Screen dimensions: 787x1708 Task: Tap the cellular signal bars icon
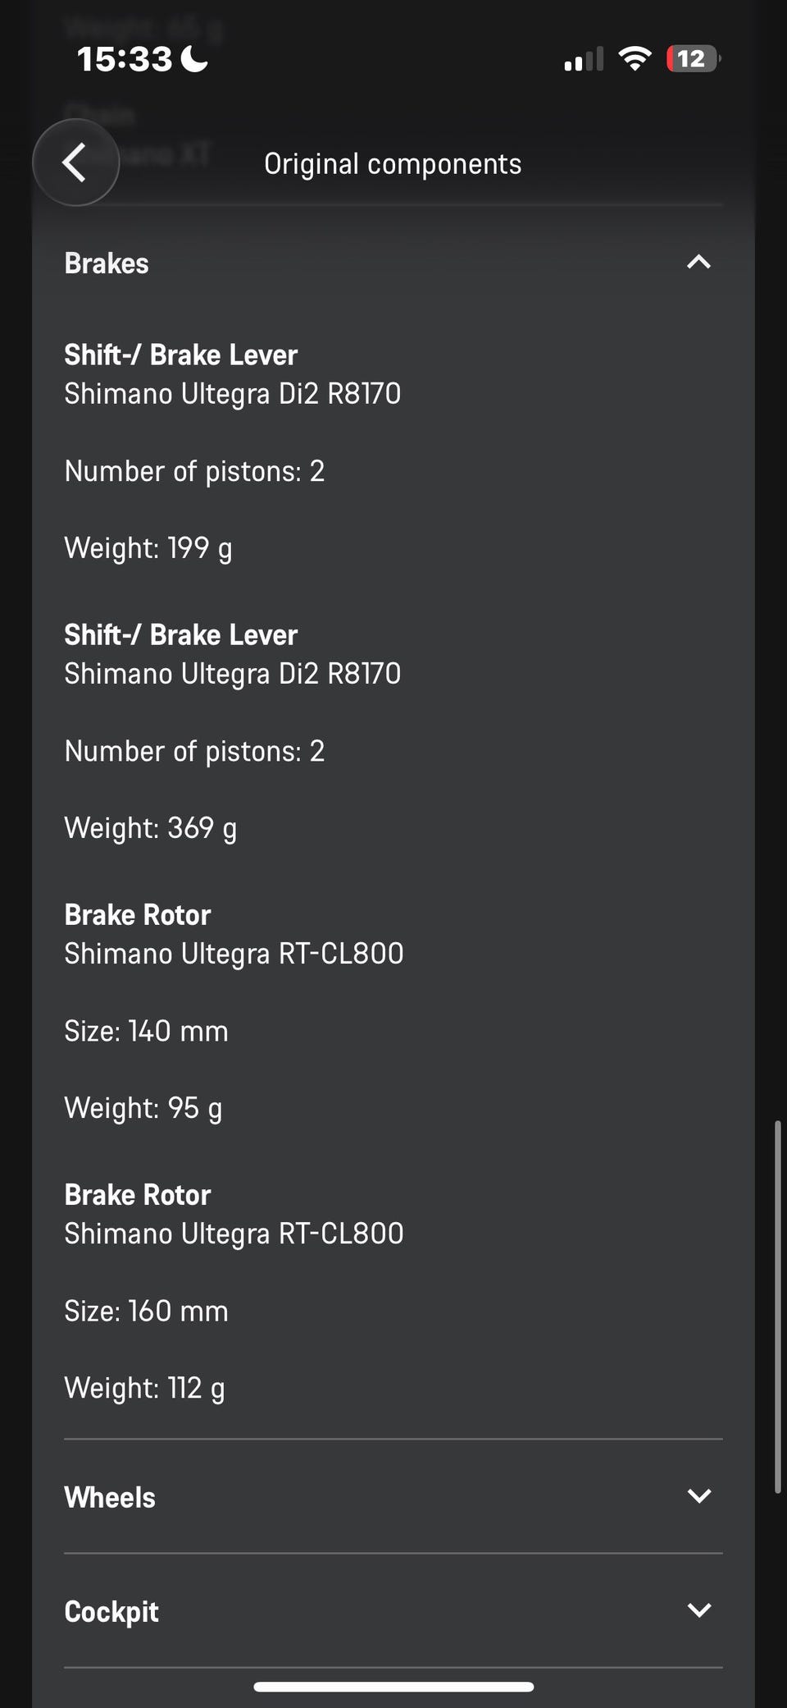point(584,59)
